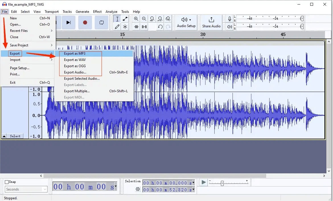Click the Undo arrow icon
333x201 pixels.
coord(160,26)
